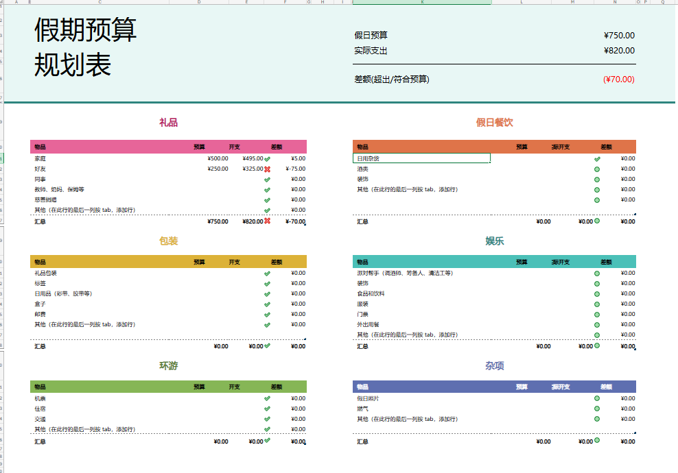
Task: Select the 派对帮手（调酒师、筹备人、清洁工等）cell
Action: (405, 274)
